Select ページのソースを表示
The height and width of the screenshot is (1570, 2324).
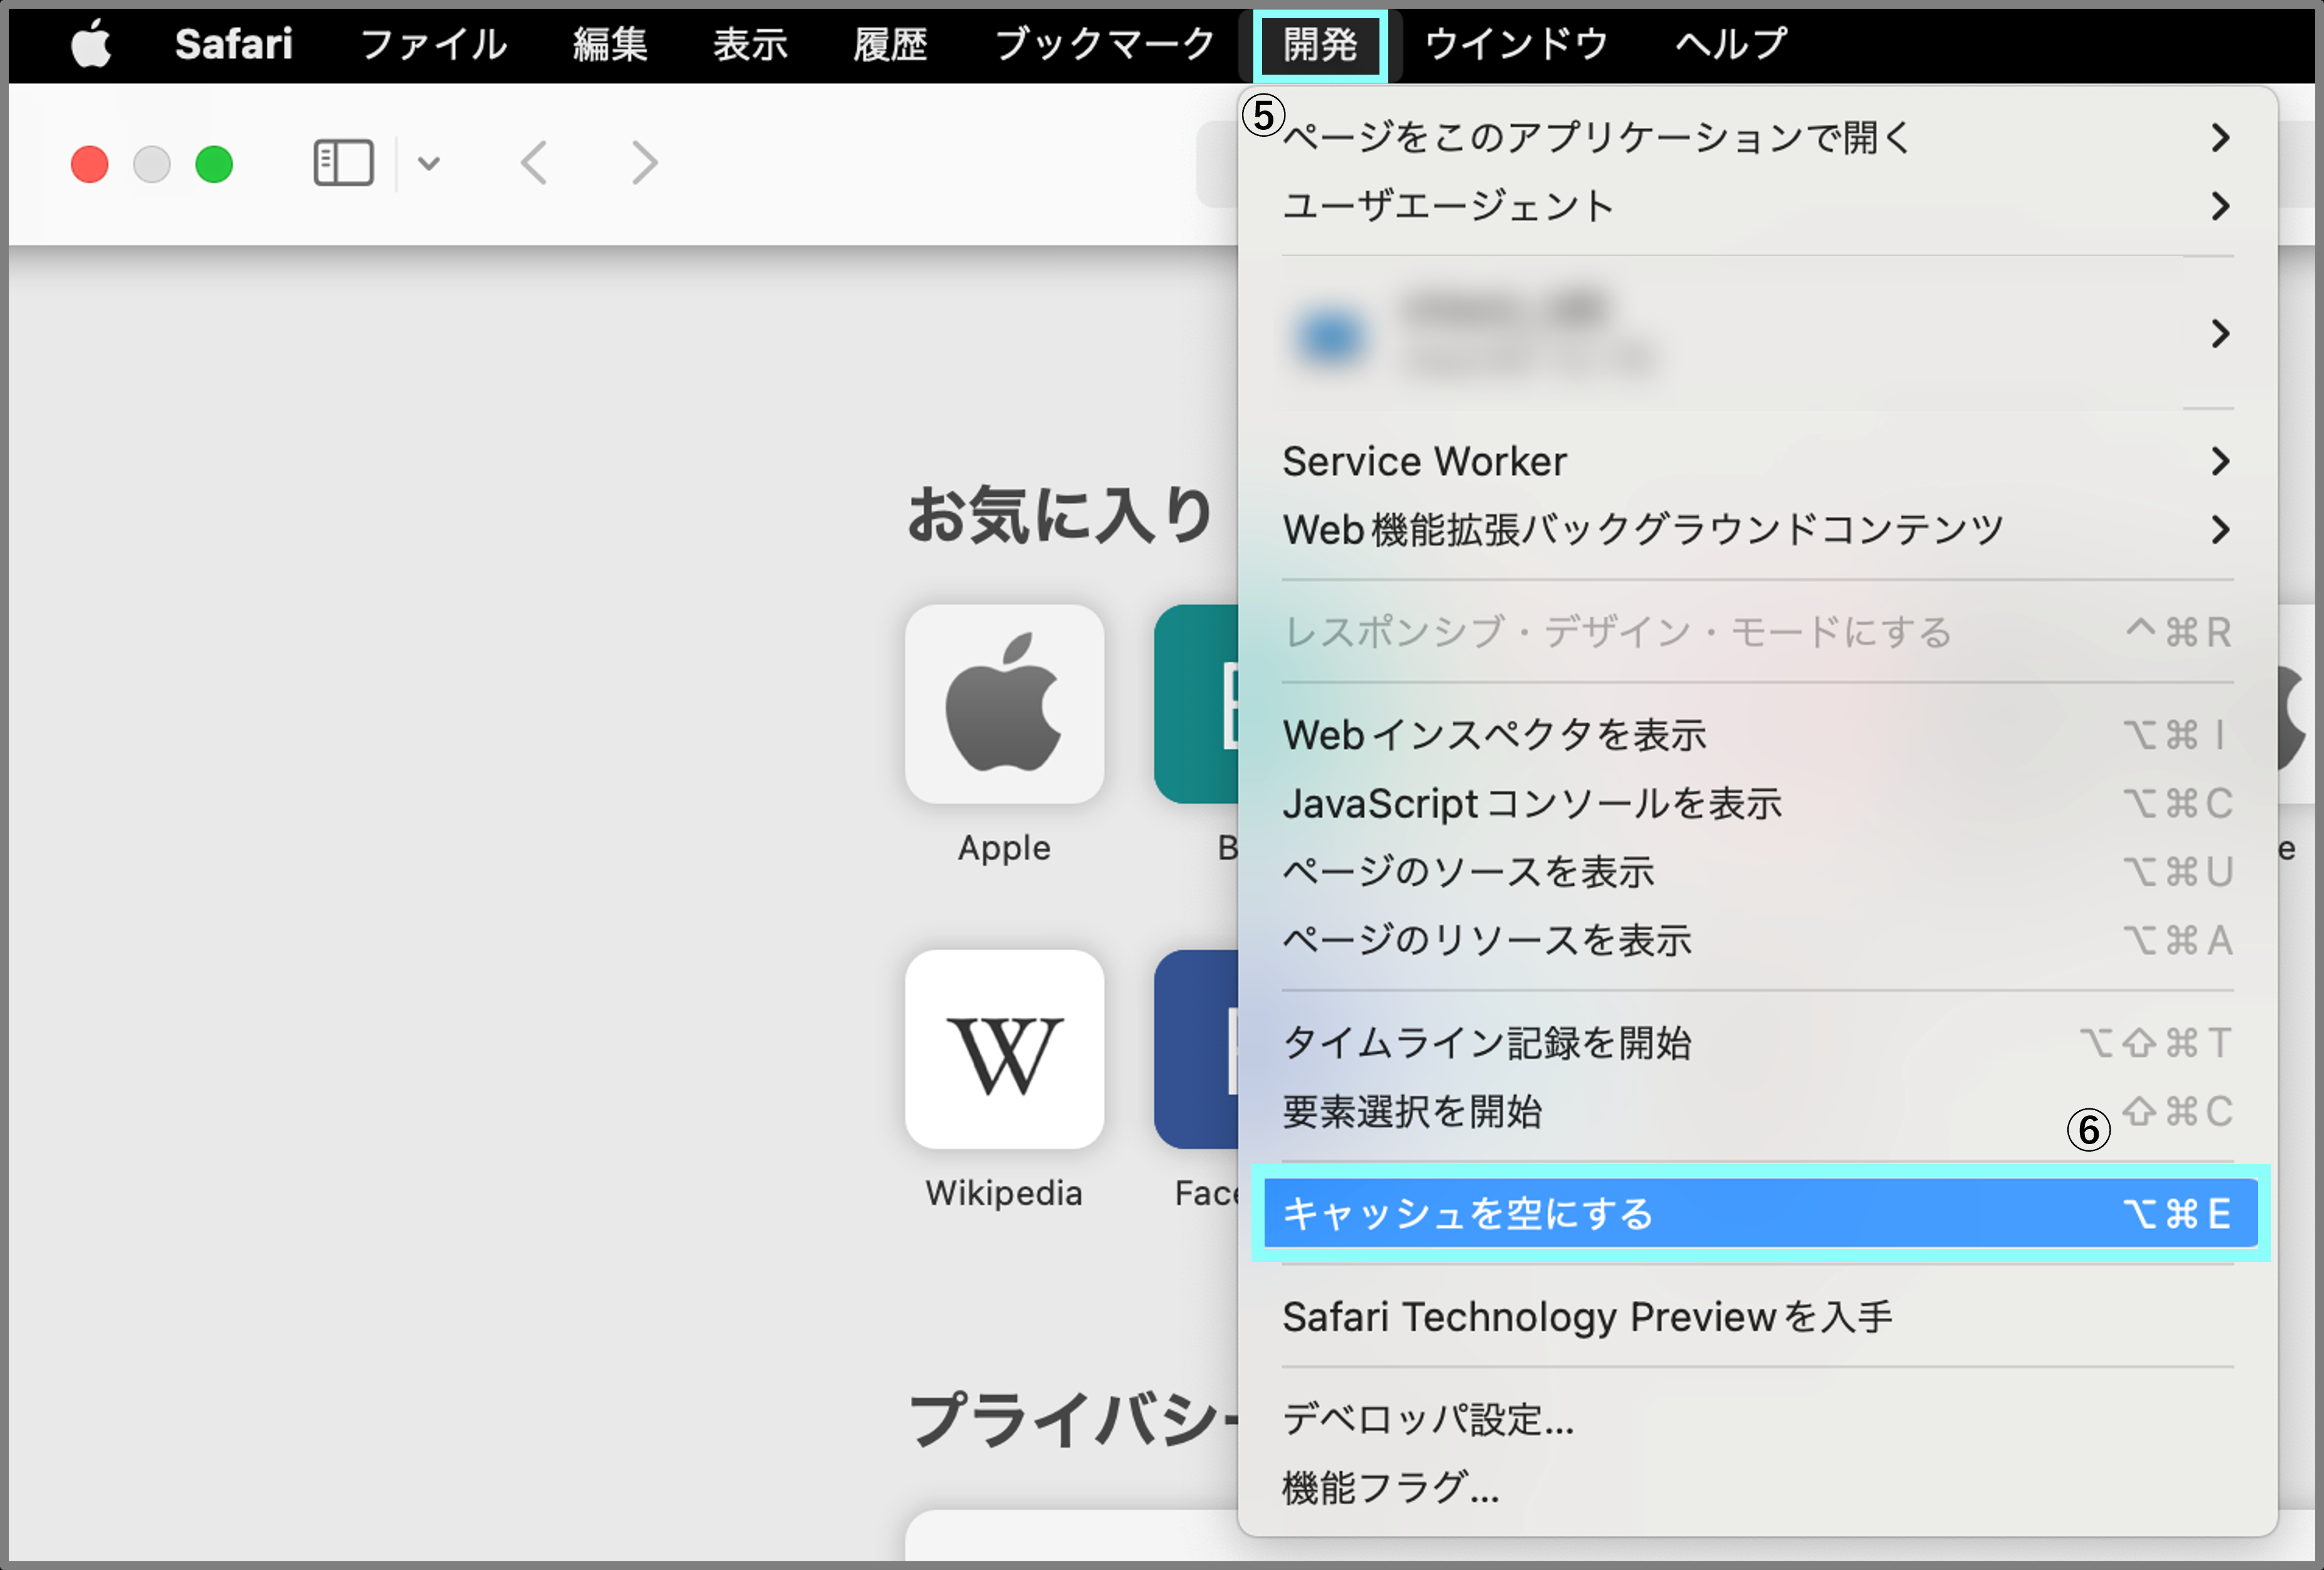(x=1757, y=871)
